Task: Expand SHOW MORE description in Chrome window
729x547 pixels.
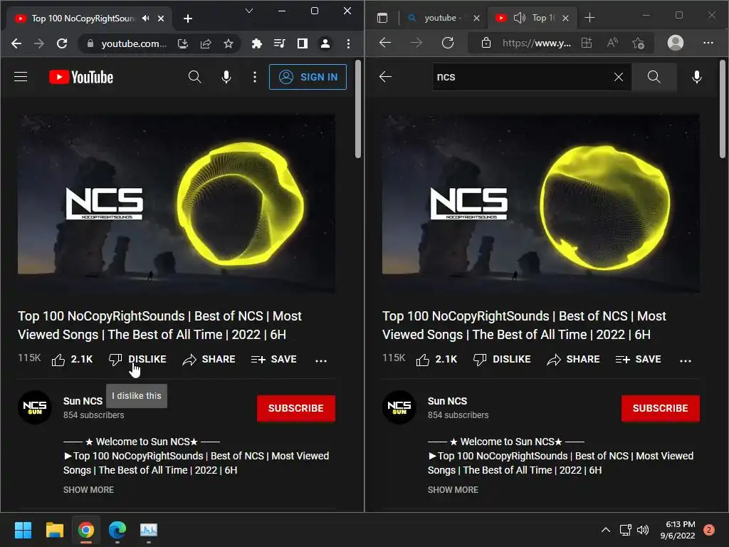Action: 88,490
